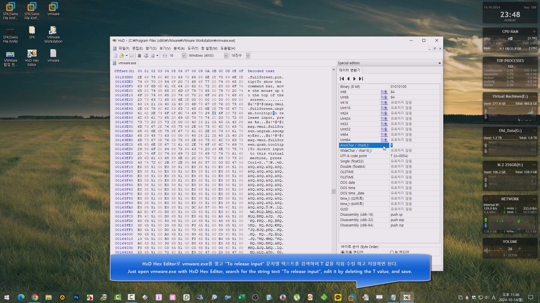This screenshot has height=303, width=540.
Task: Increase volume with the plus button
Action: tap(520, 249)
